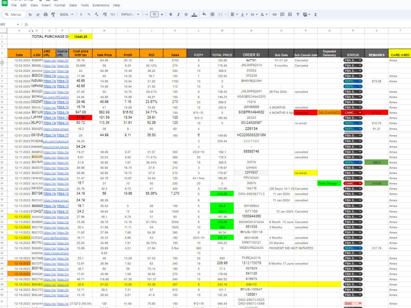411x308 pixels.
Task: Open the fill color picker
Action: coord(204,15)
